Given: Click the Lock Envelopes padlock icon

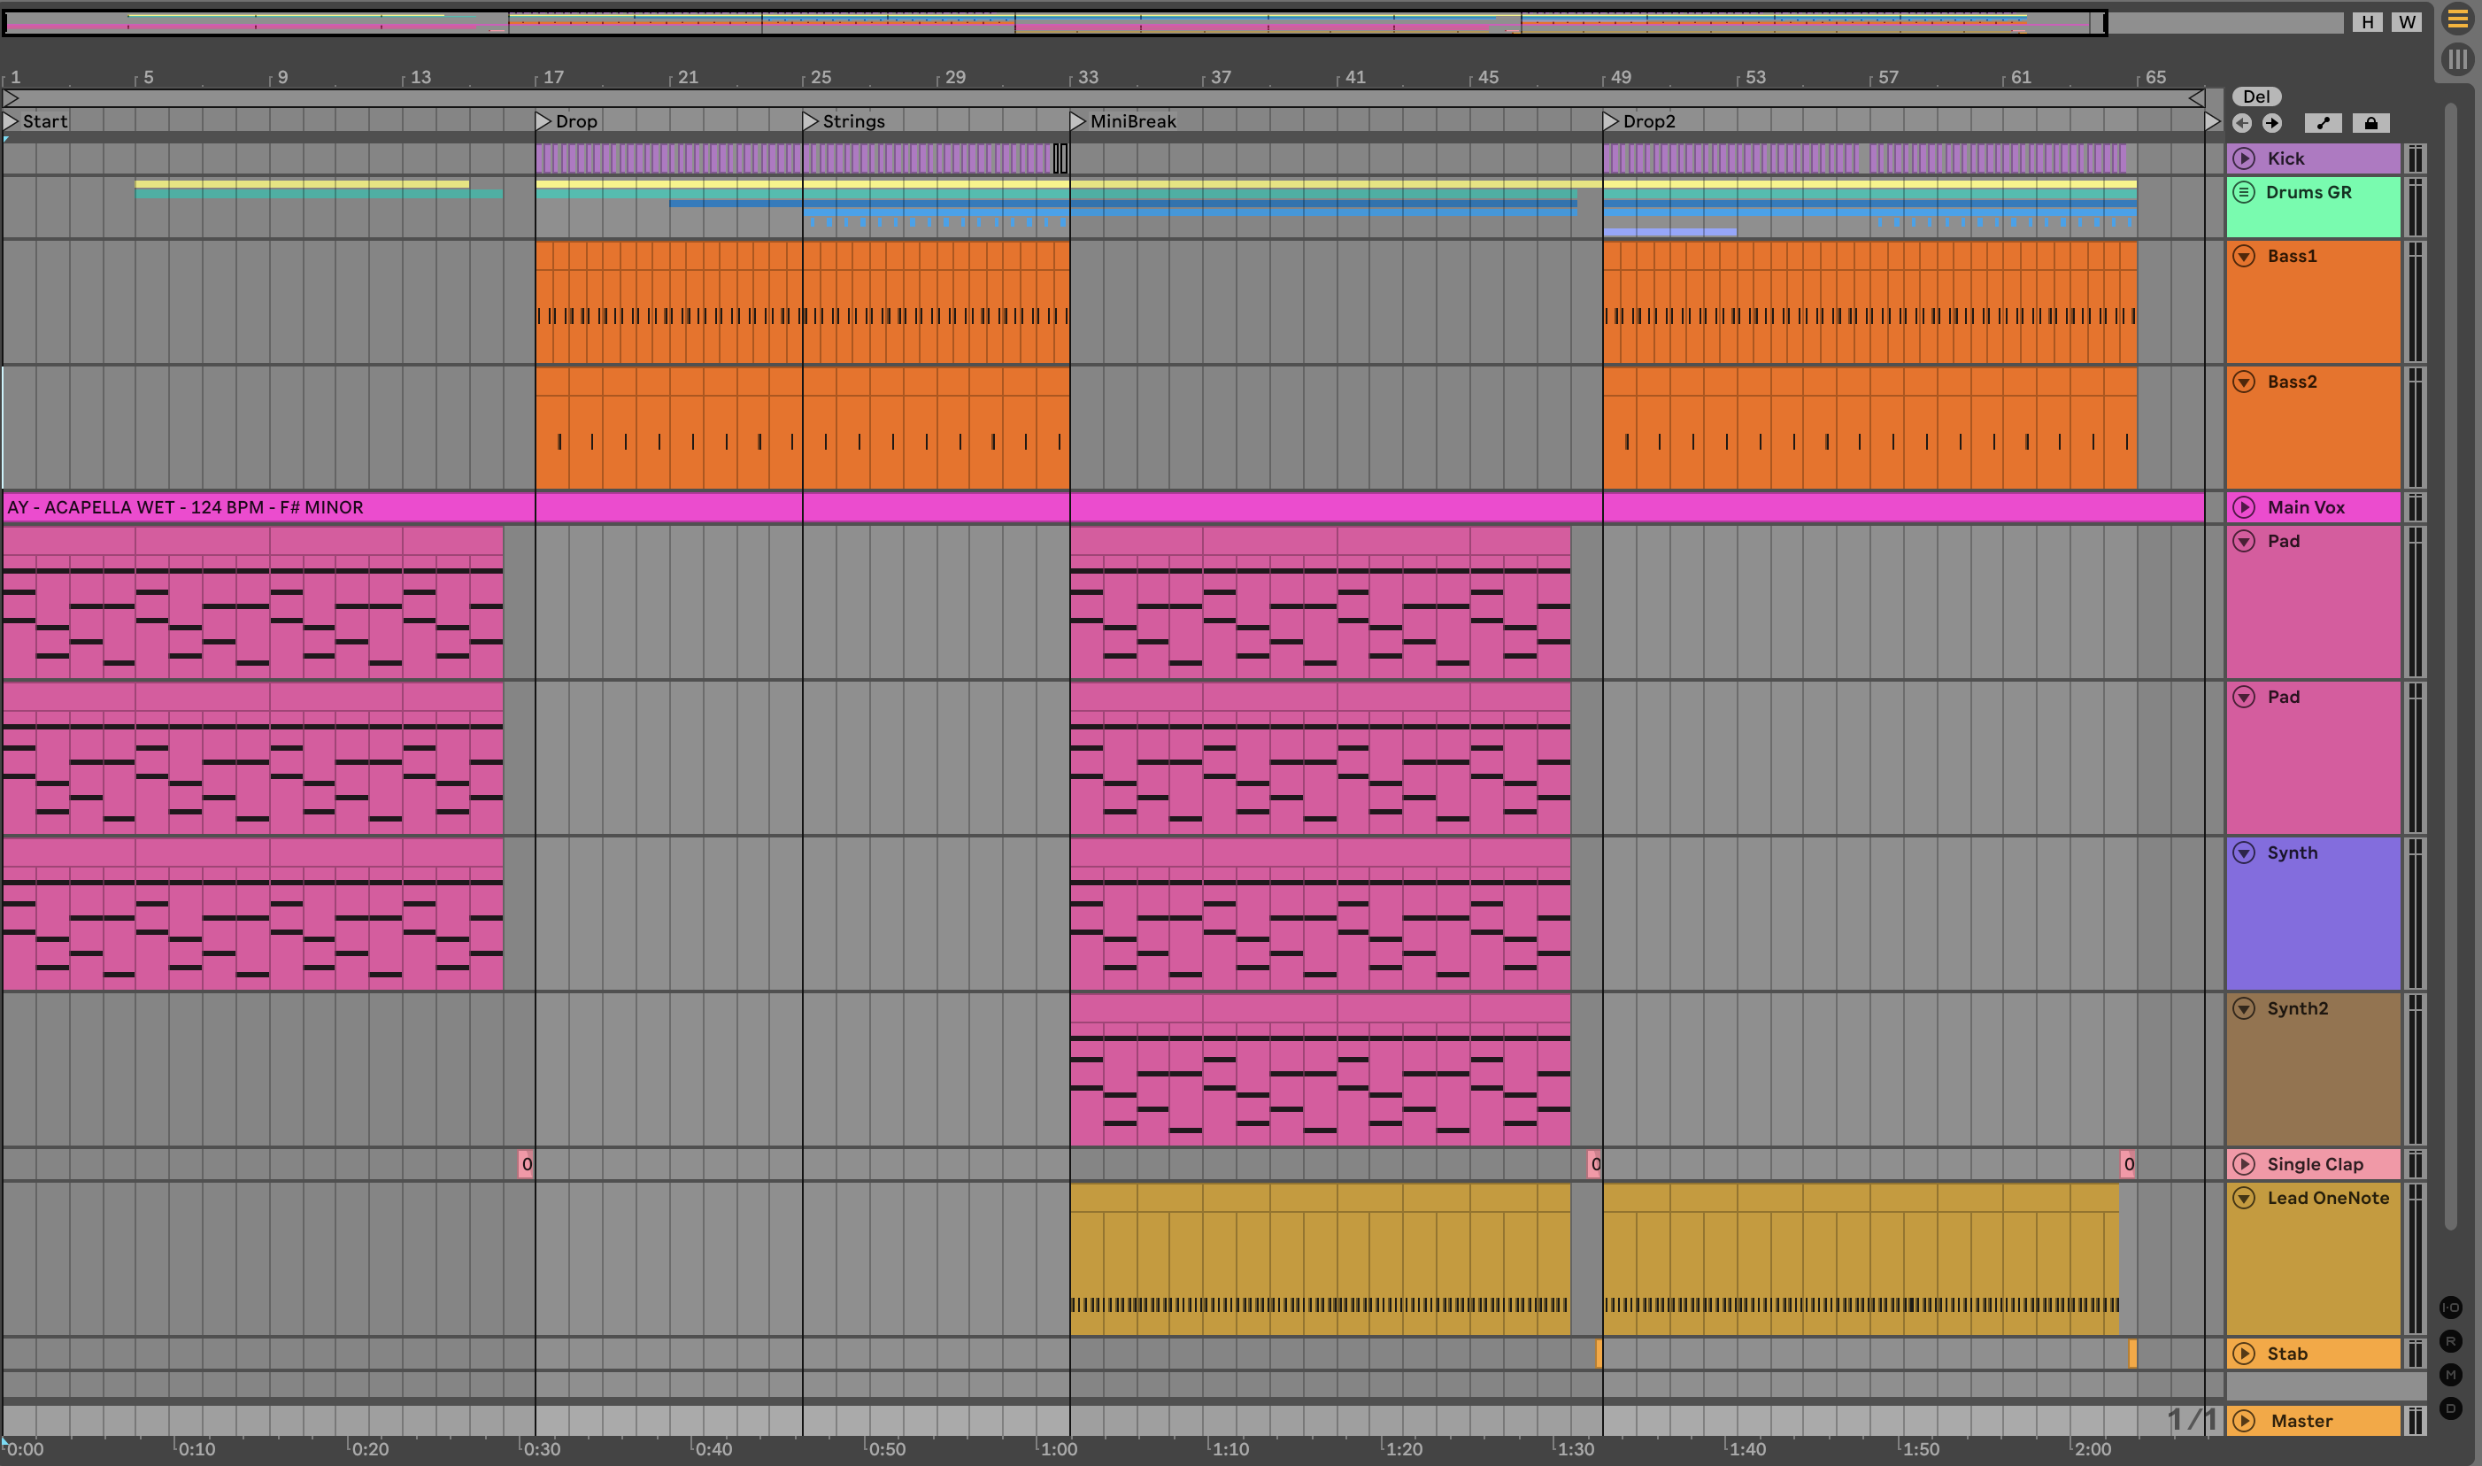Looking at the screenshot, I should (2370, 123).
